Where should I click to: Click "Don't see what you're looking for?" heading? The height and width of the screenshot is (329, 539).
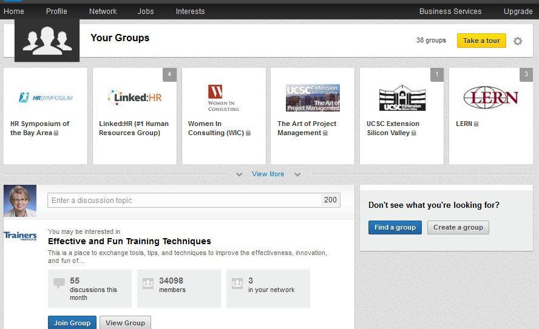coord(434,205)
